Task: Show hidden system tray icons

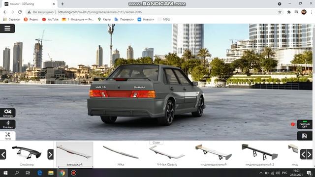Action: point(261,173)
